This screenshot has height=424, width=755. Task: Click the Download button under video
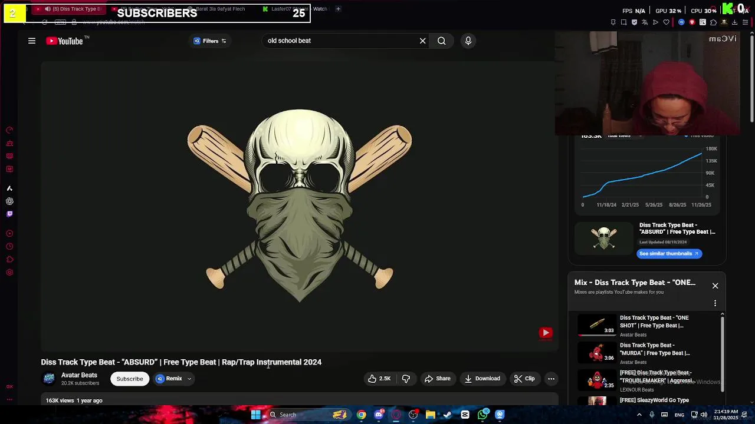(x=482, y=379)
